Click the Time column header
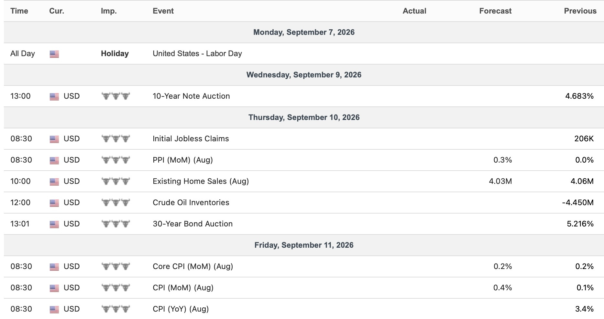The height and width of the screenshot is (319, 604). tap(19, 11)
